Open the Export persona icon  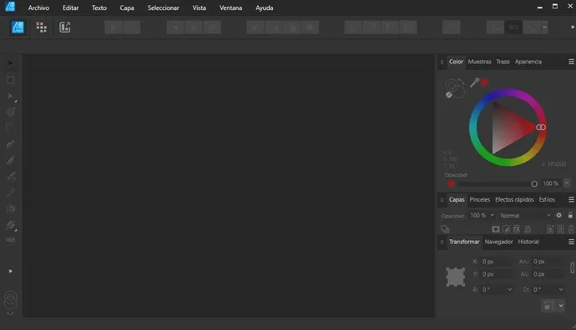(64, 27)
